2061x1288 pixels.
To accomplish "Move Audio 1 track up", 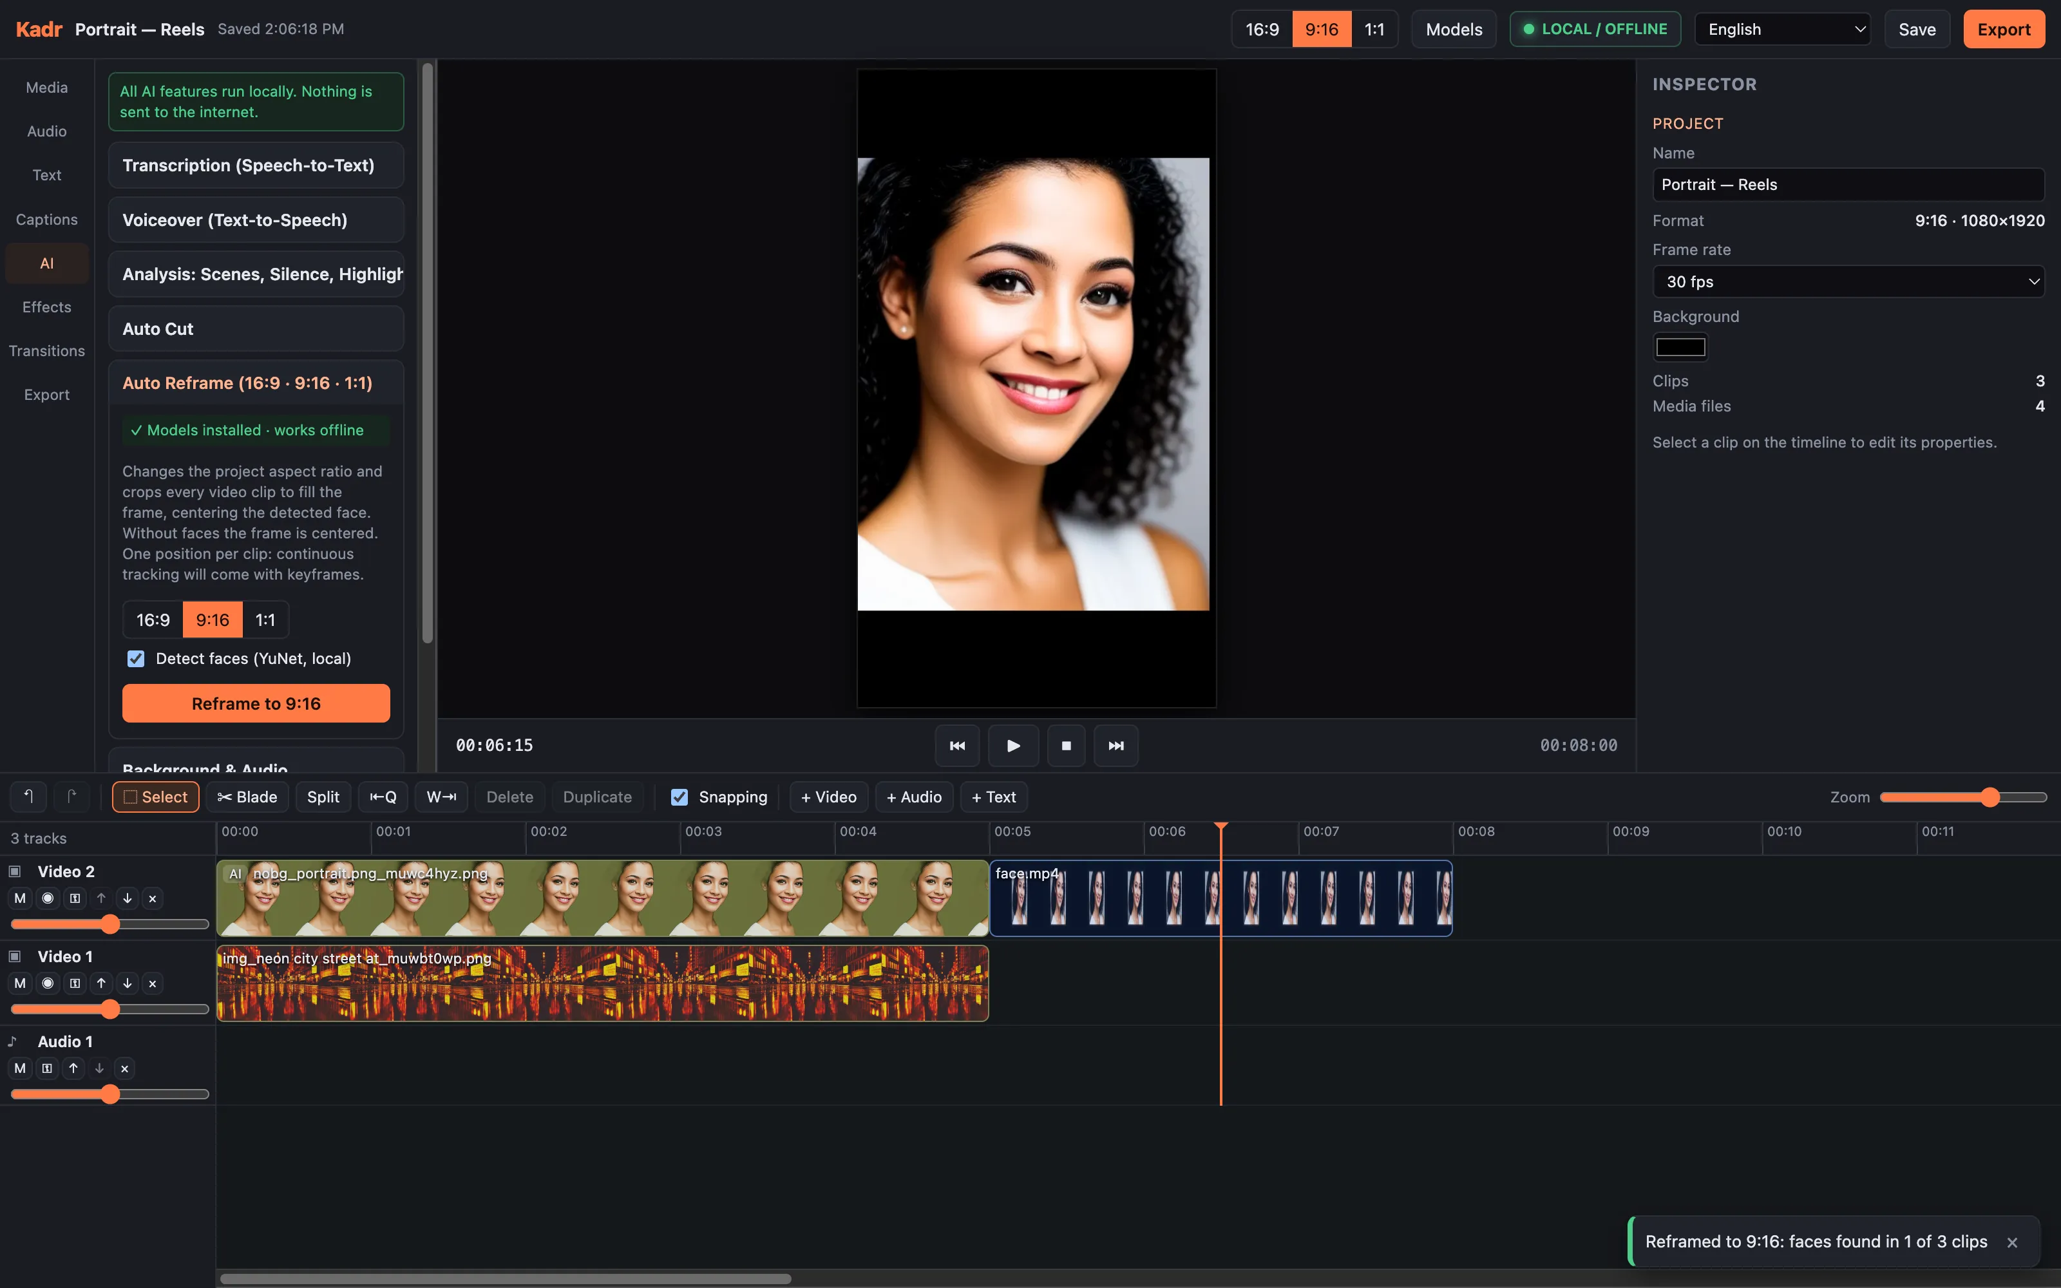I will [x=73, y=1068].
